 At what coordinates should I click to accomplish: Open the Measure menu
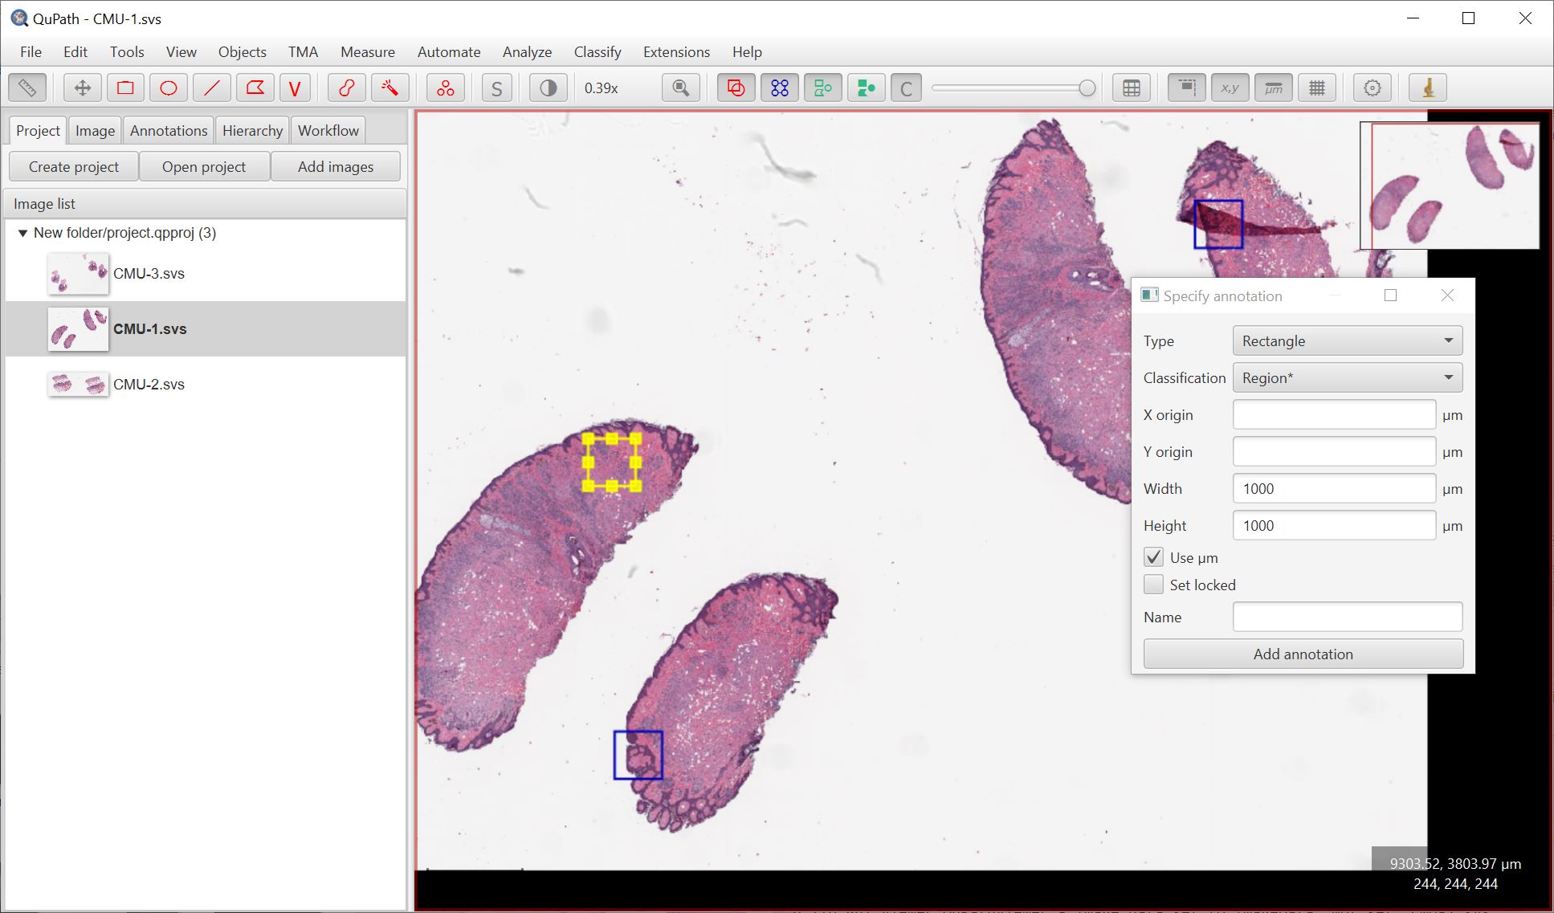click(368, 51)
